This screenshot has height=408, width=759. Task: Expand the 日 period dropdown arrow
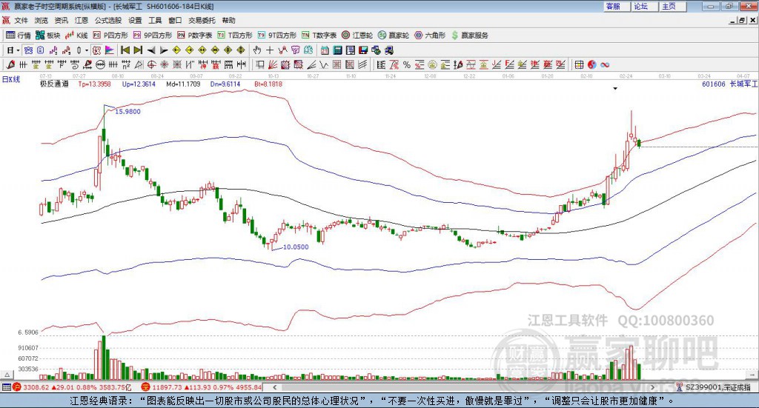pyautogui.click(x=18, y=50)
